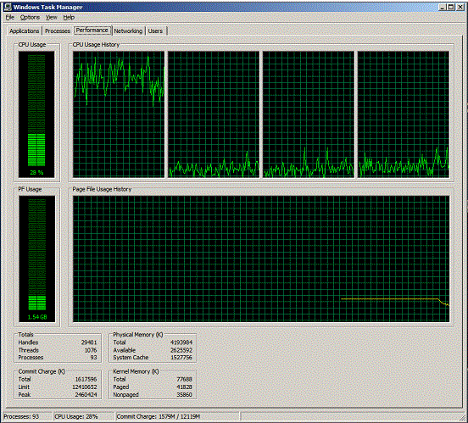Viewport: 468px width, 423px height.
Task: Click the first CPU usage history graph
Action: [119, 114]
